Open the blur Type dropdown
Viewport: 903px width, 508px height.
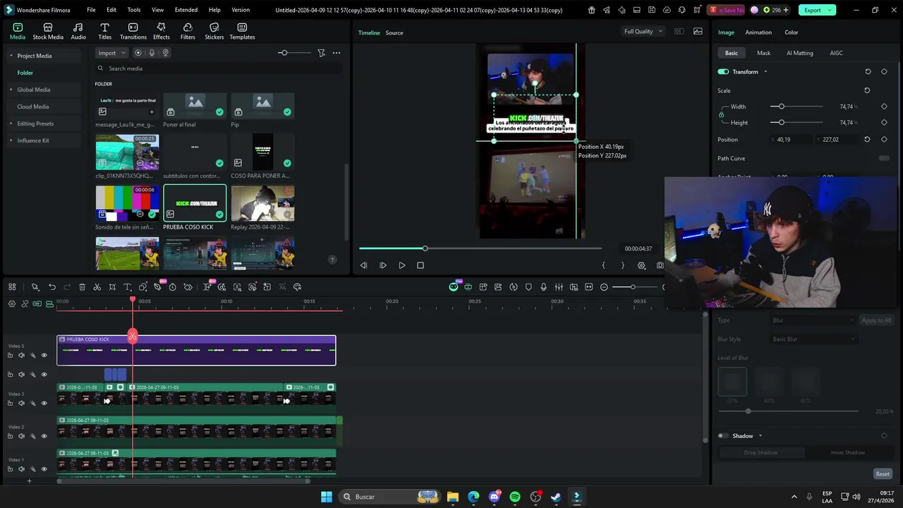coord(813,320)
